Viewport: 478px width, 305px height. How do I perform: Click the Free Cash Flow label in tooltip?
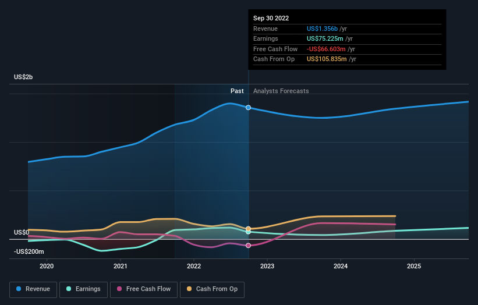click(x=275, y=49)
